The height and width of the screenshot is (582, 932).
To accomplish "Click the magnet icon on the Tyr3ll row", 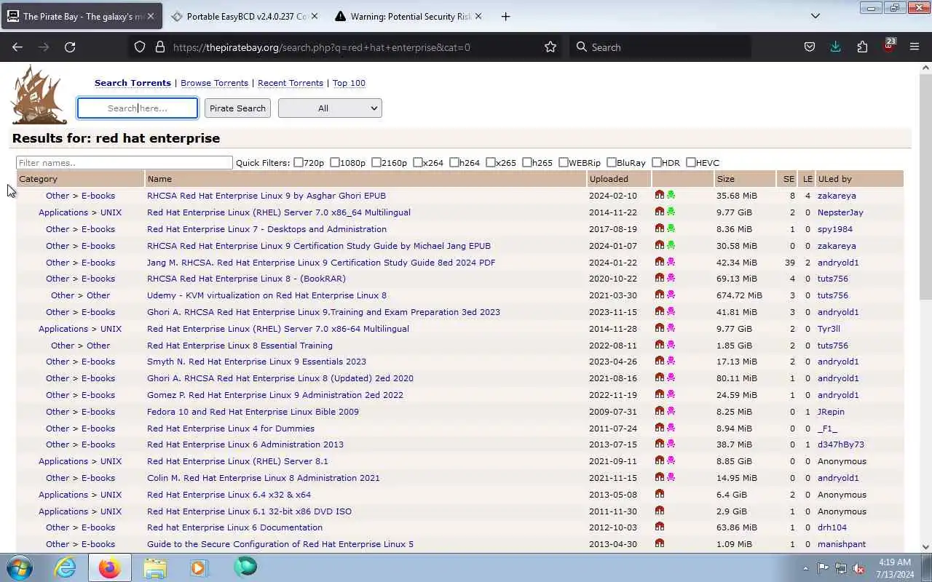I will click(x=660, y=328).
